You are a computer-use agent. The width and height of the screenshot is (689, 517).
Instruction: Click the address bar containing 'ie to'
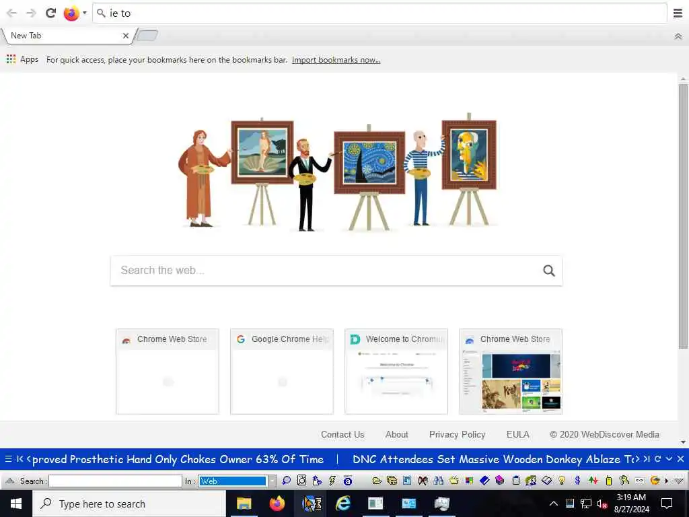(379, 13)
